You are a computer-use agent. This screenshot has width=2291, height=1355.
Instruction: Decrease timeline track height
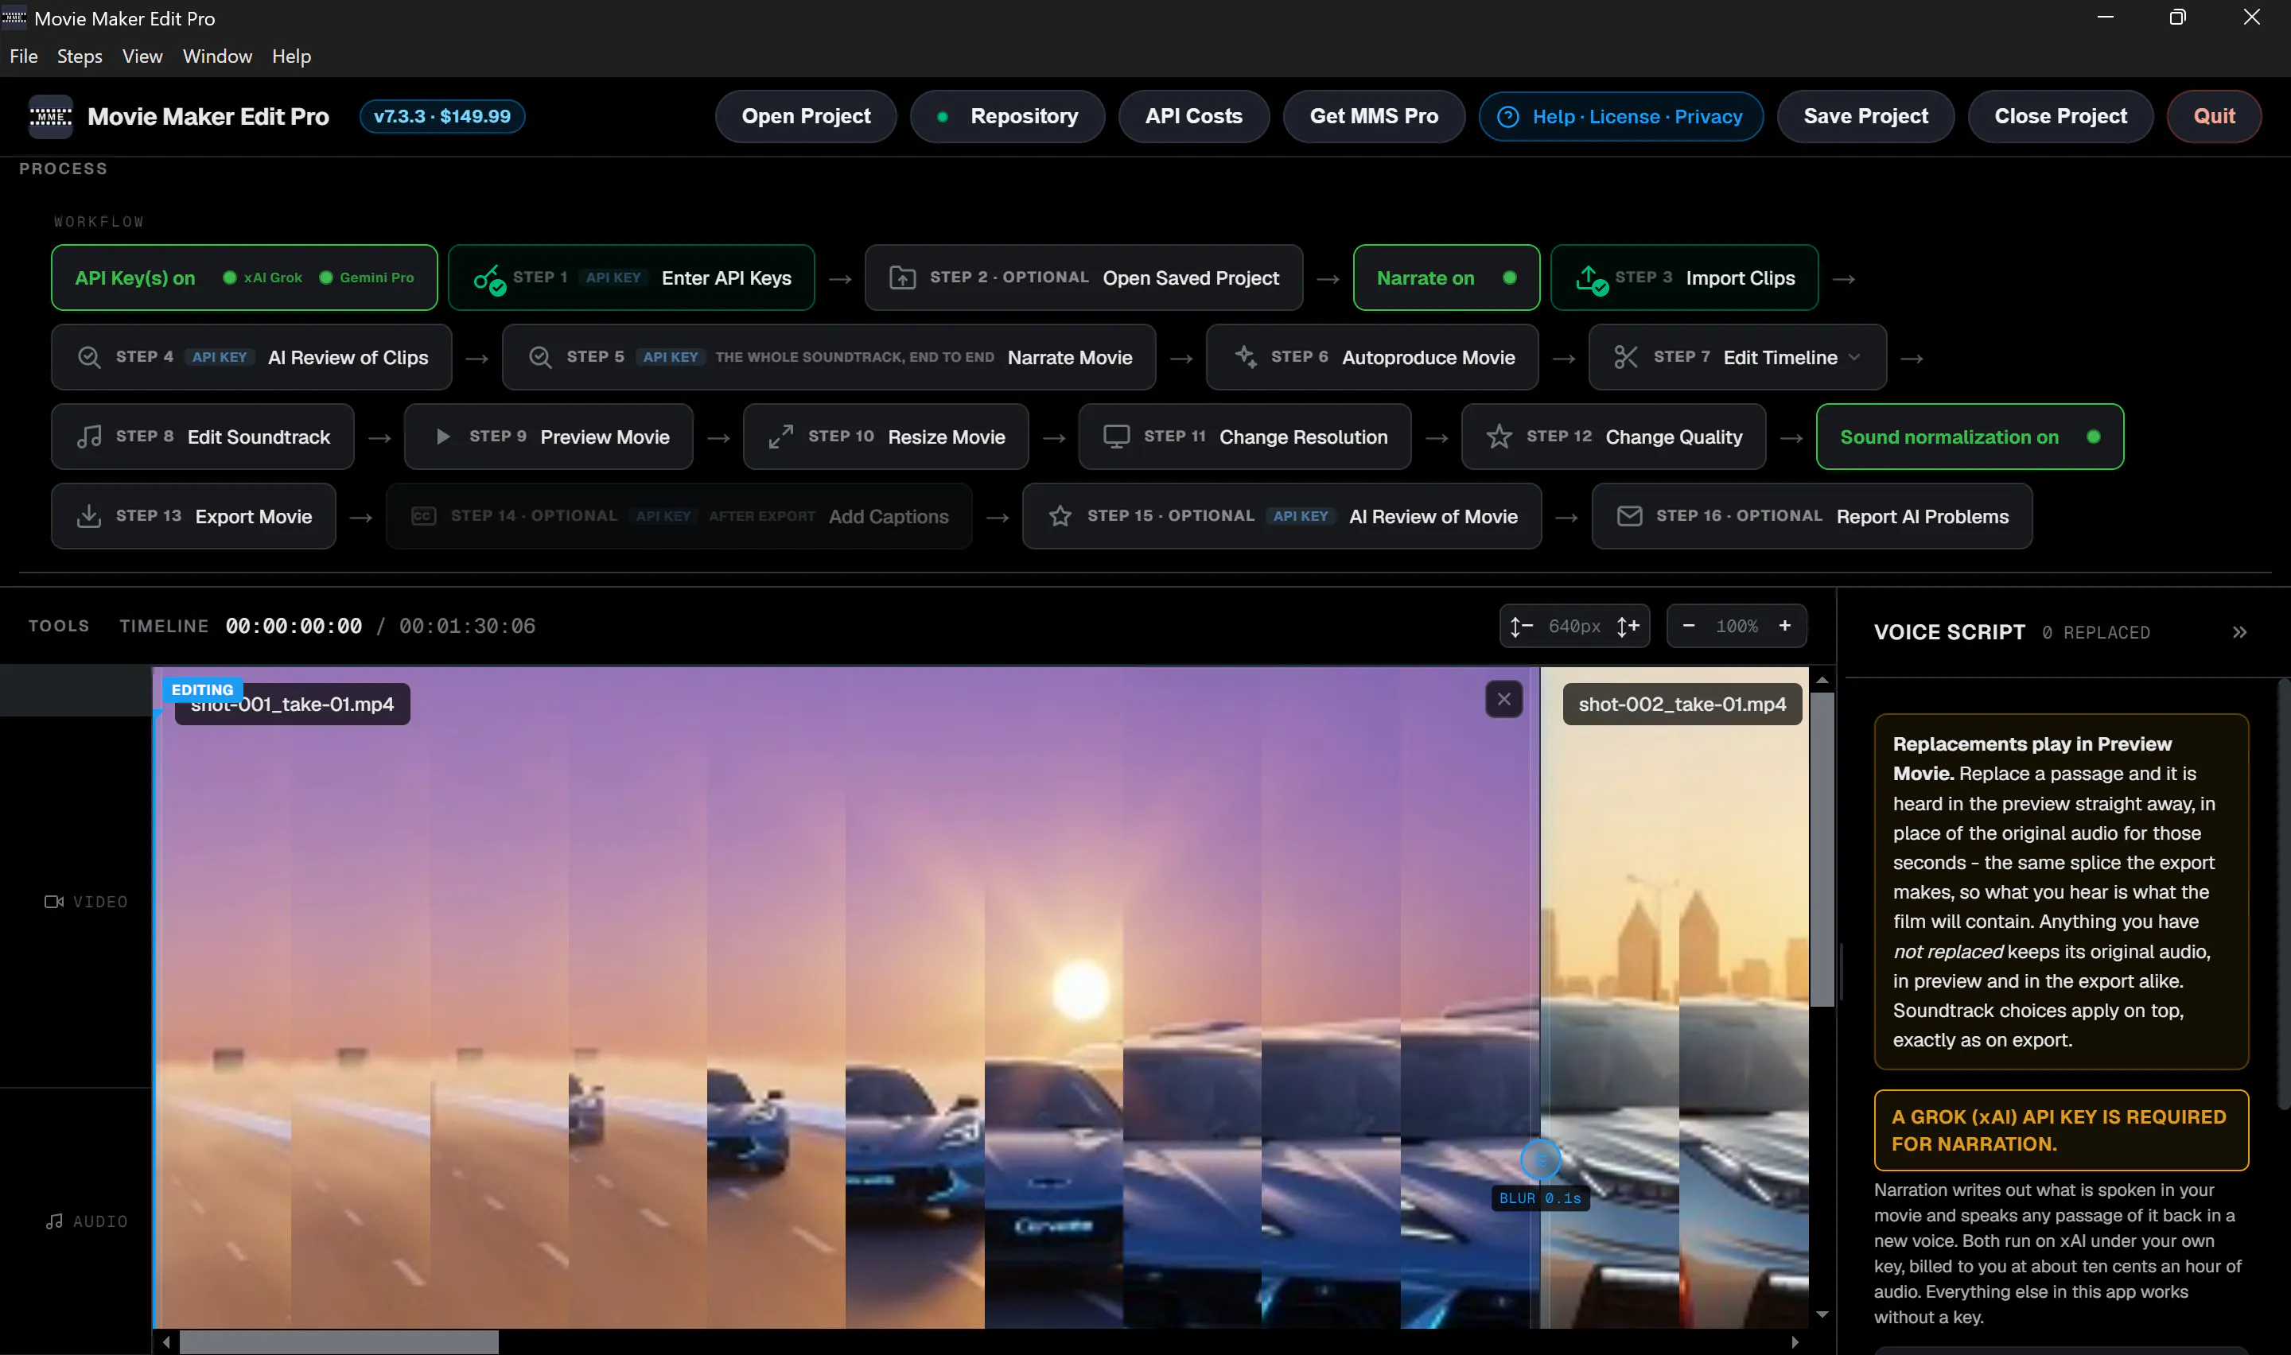pos(1520,627)
